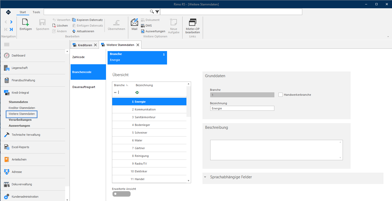Close the Weitere Stammdaten tab
This screenshot has height=201, width=392.
click(x=138, y=45)
